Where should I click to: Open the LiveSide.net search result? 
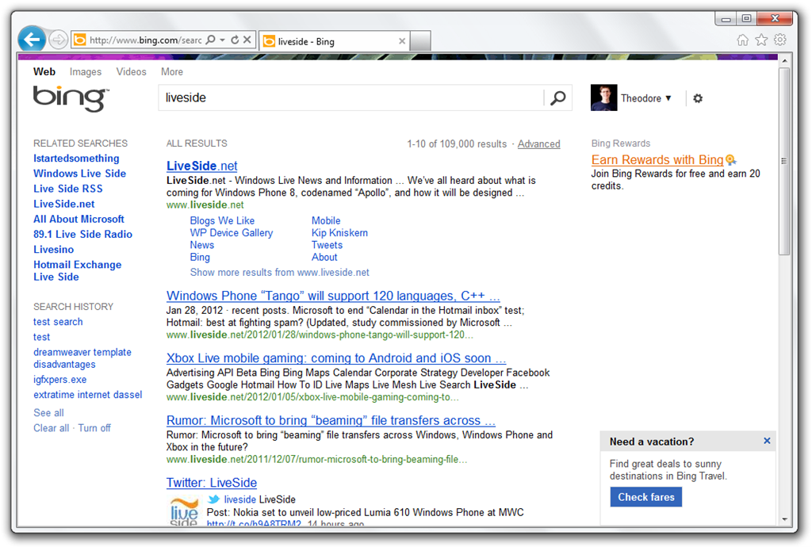(x=201, y=166)
